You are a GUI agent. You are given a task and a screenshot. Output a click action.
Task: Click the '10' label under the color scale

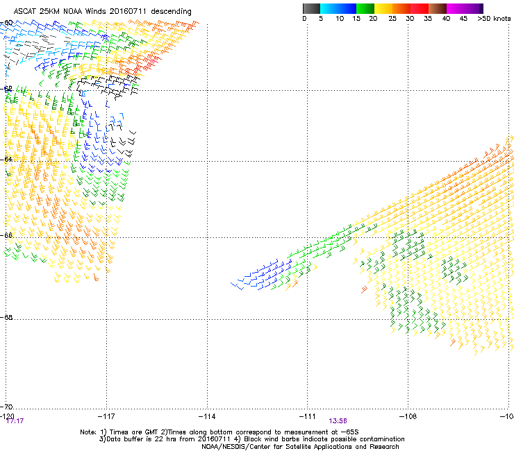pyautogui.click(x=340, y=19)
